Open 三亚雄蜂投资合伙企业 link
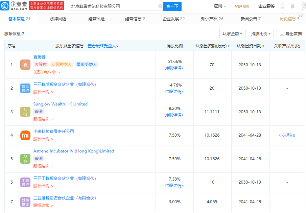Image resolution: width=306 pixels, height=213 pixels. [65, 198]
